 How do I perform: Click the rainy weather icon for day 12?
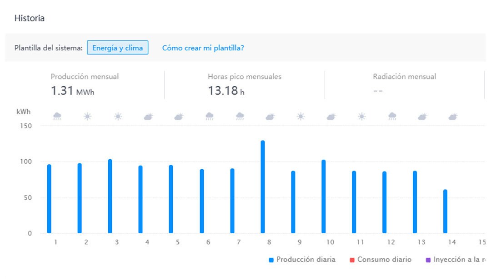[392, 117]
